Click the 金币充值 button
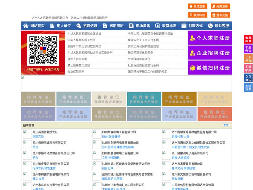 [x=220, y=15]
